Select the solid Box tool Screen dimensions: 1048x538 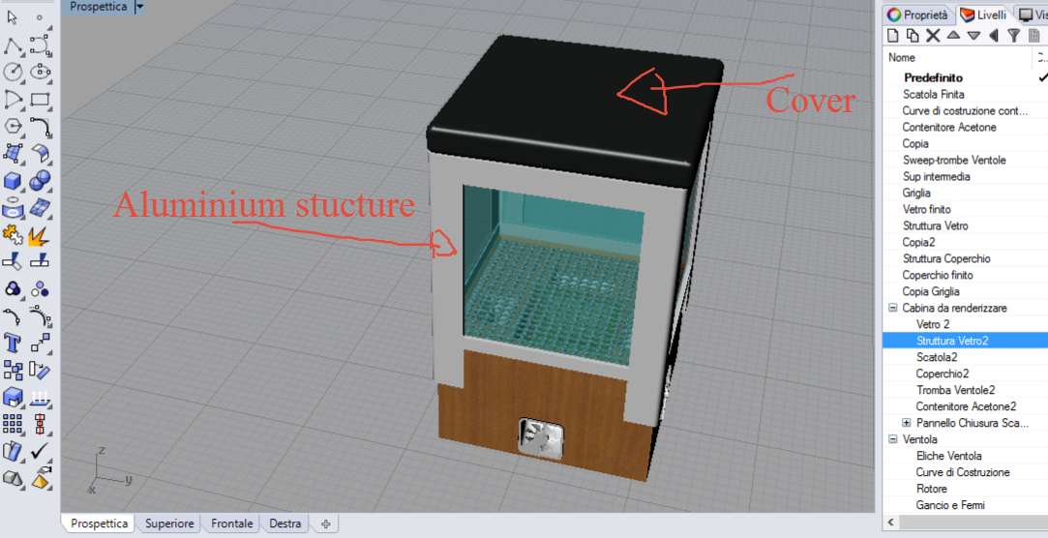[x=13, y=180]
